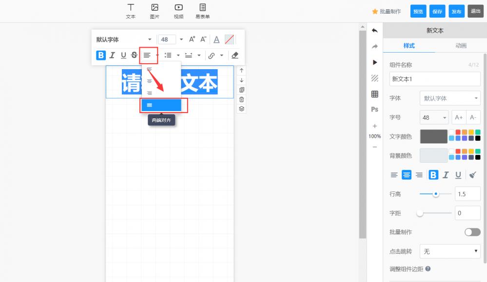This screenshot has height=282, width=487.
Task: Open the 字体 默认字体 dropdown in panel
Action: point(450,98)
